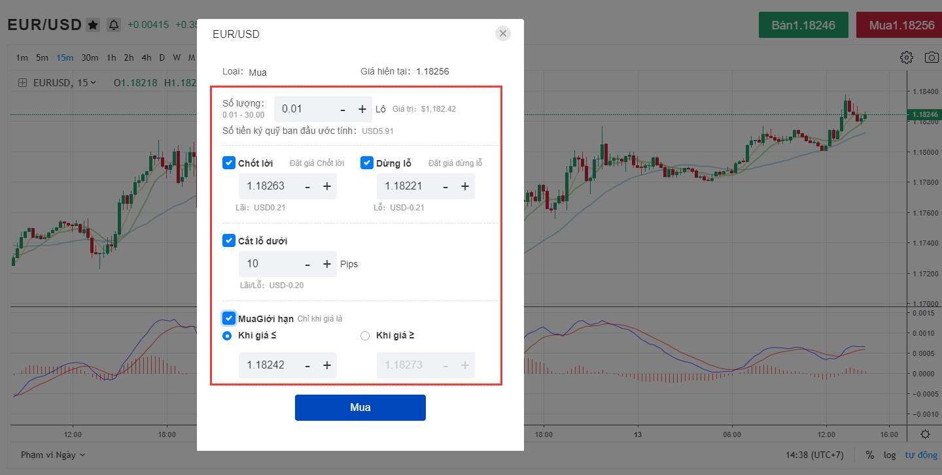Disable the Cắt lỗ dưới checkbox
942x475 pixels.
coord(229,240)
